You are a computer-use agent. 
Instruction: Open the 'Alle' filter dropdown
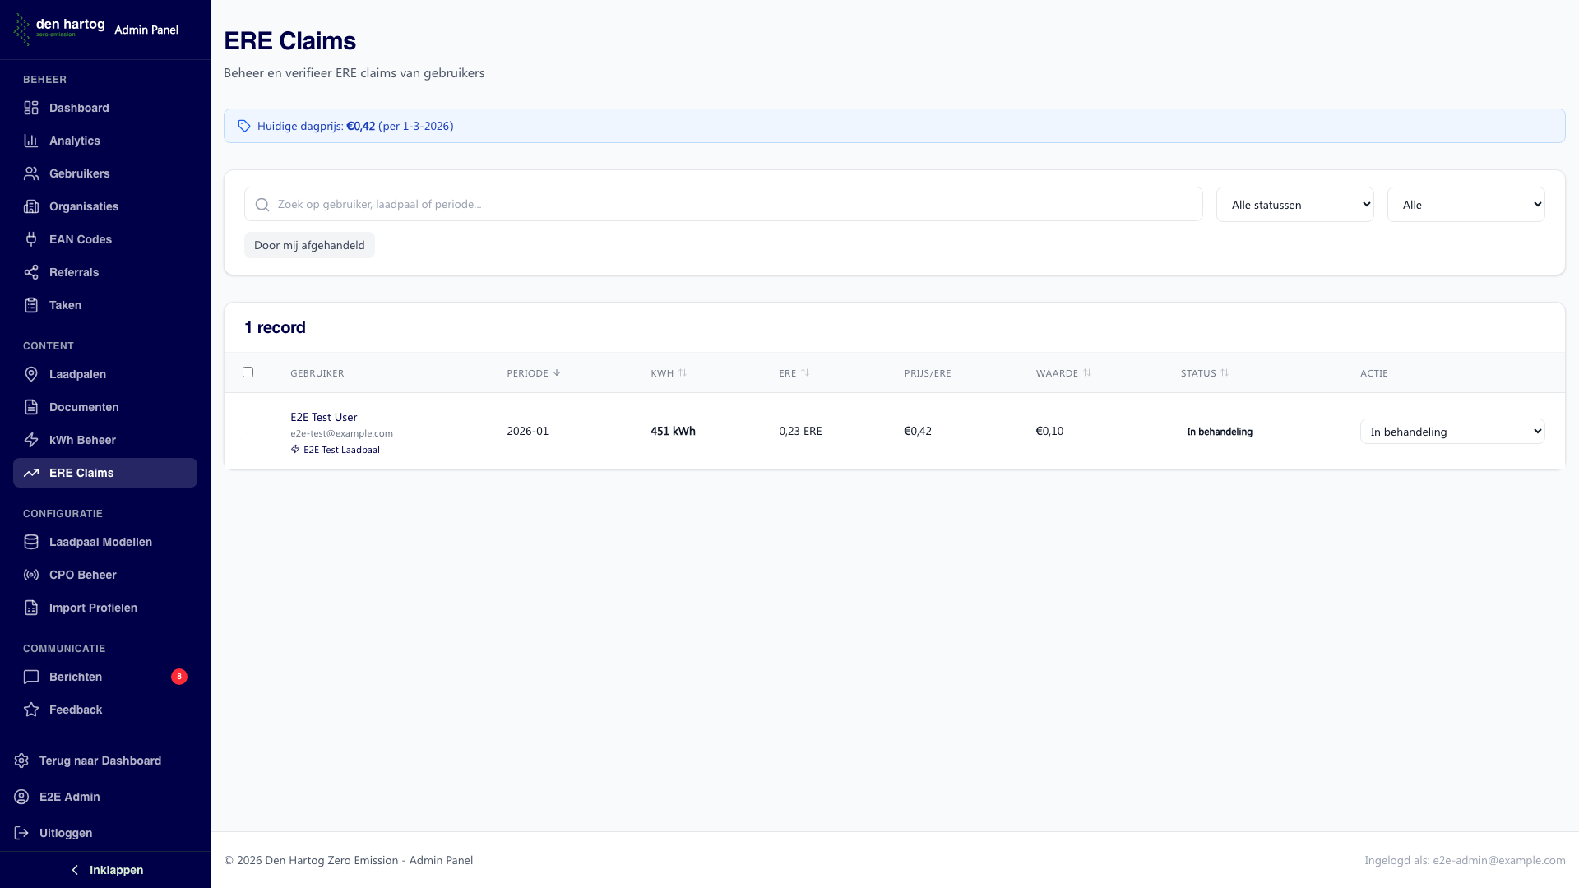pyautogui.click(x=1466, y=205)
